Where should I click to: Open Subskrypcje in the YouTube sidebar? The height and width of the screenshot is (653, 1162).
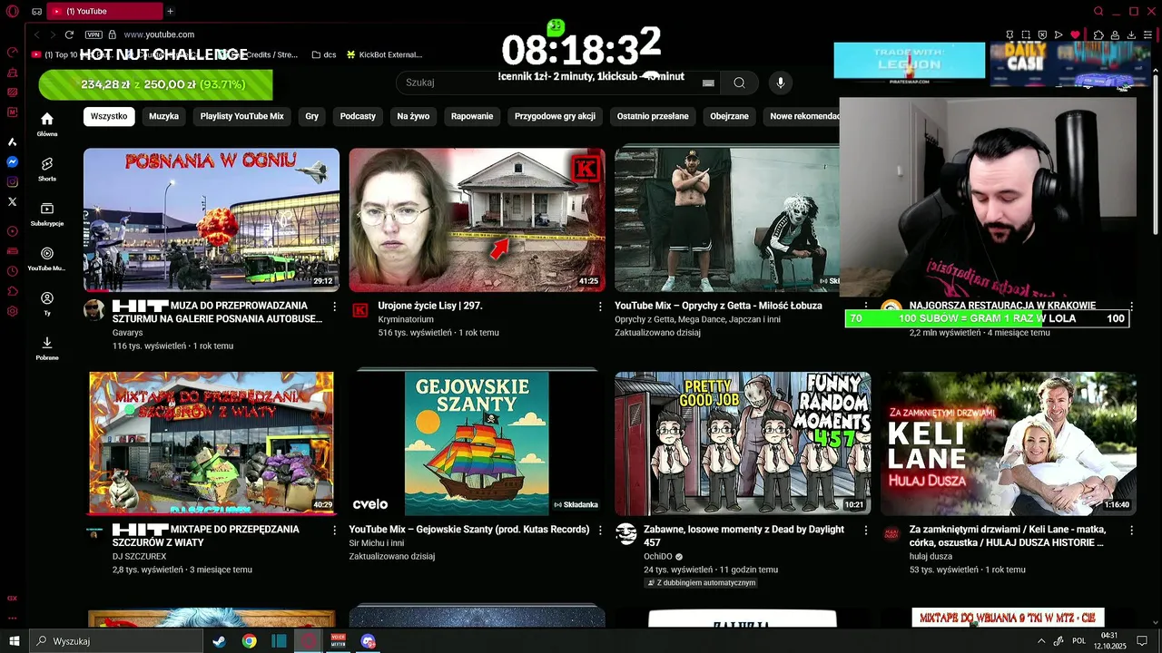pos(47,213)
